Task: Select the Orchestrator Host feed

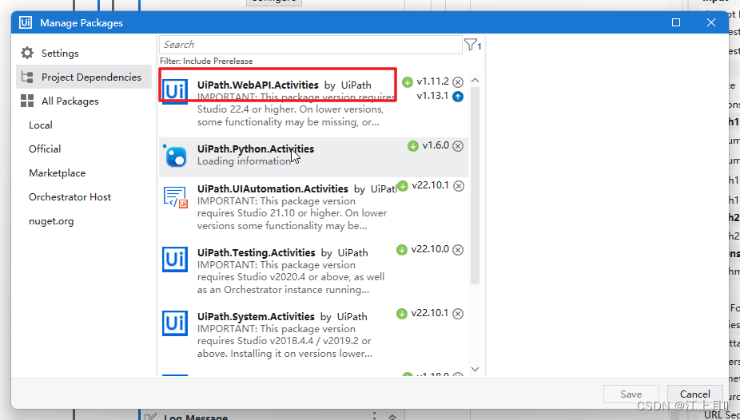Action: pyautogui.click(x=70, y=197)
